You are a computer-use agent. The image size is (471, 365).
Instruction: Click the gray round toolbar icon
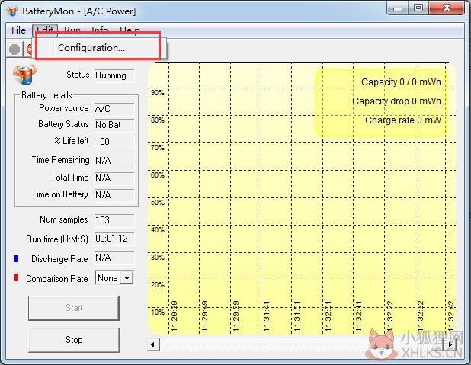coord(14,50)
